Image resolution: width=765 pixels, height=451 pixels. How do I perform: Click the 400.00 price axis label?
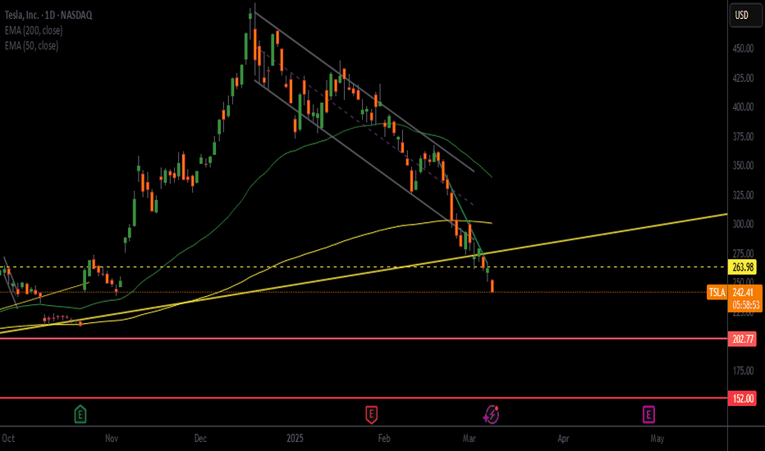click(743, 107)
